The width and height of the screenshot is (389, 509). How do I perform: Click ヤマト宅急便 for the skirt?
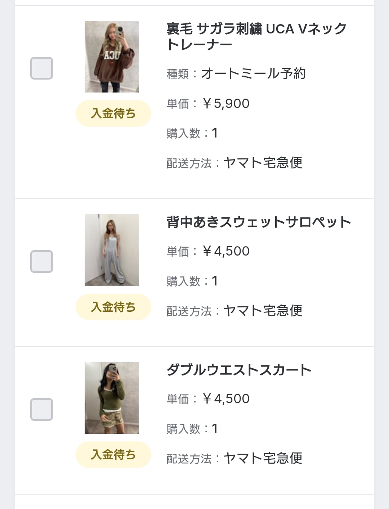(263, 458)
